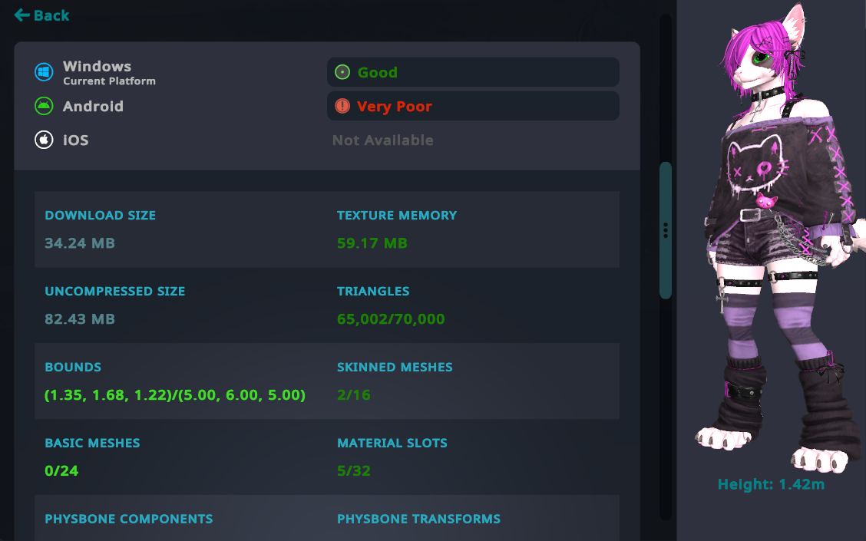
Task: Go back using the Back arrow
Action: [41, 15]
